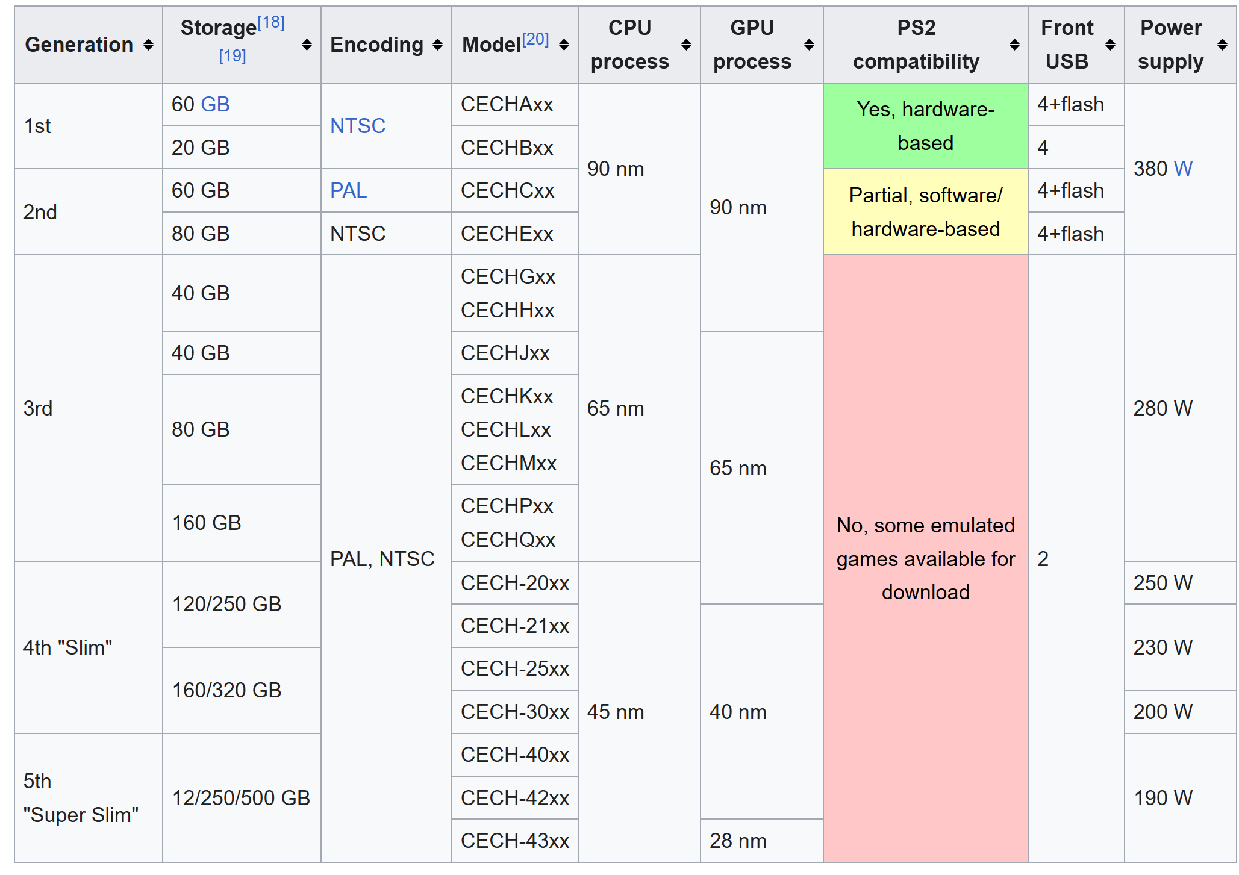This screenshot has height=875, width=1239.
Task: Sort by Encoding using its arrow icon
Action: tap(437, 45)
